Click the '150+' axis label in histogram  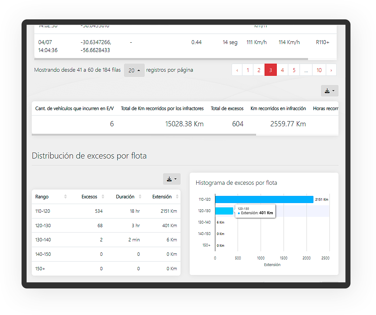point(206,245)
